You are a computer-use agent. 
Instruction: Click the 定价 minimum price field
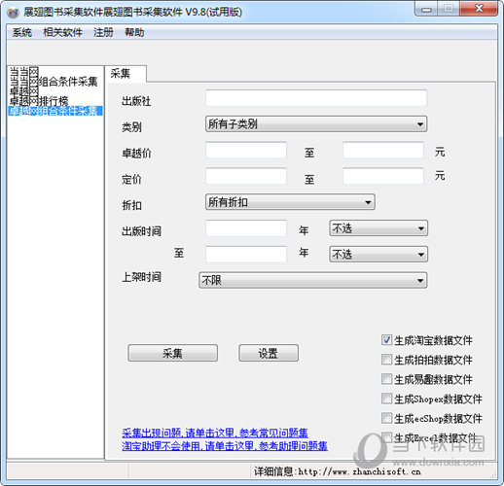[x=246, y=176]
